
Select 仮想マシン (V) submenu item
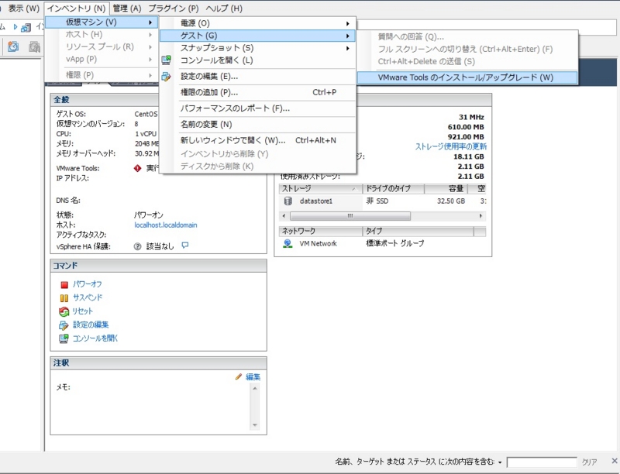(x=101, y=22)
